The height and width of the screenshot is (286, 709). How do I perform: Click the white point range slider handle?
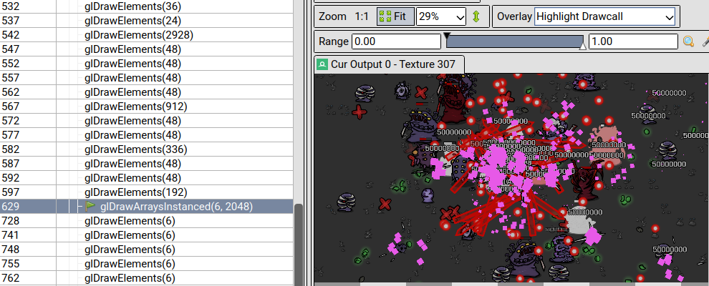pyautogui.click(x=583, y=46)
